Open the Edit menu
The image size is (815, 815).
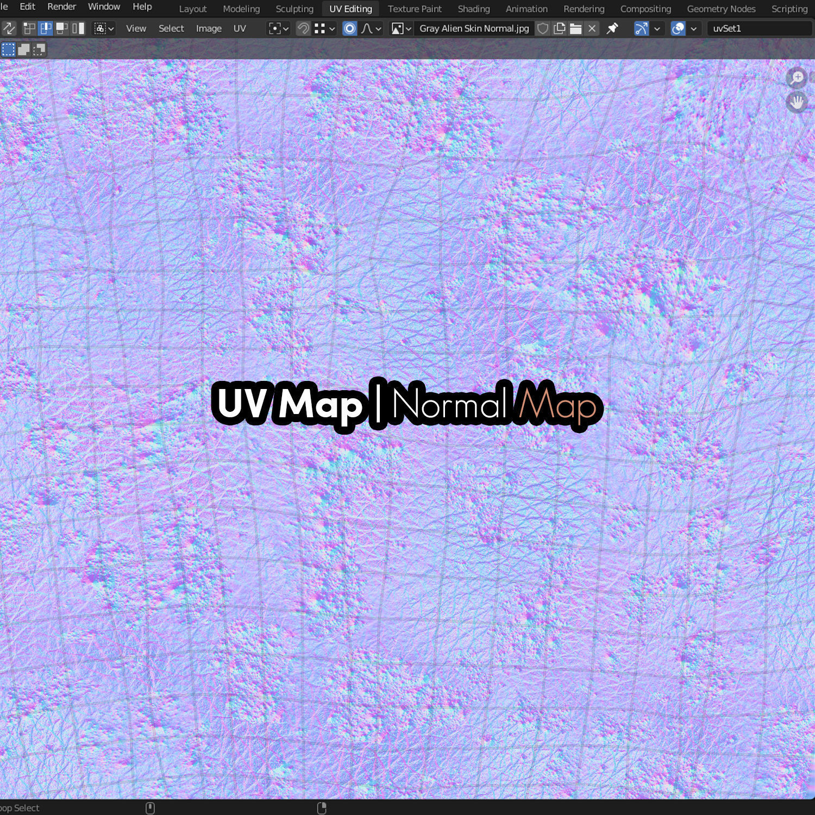pyautogui.click(x=27, y=7)
